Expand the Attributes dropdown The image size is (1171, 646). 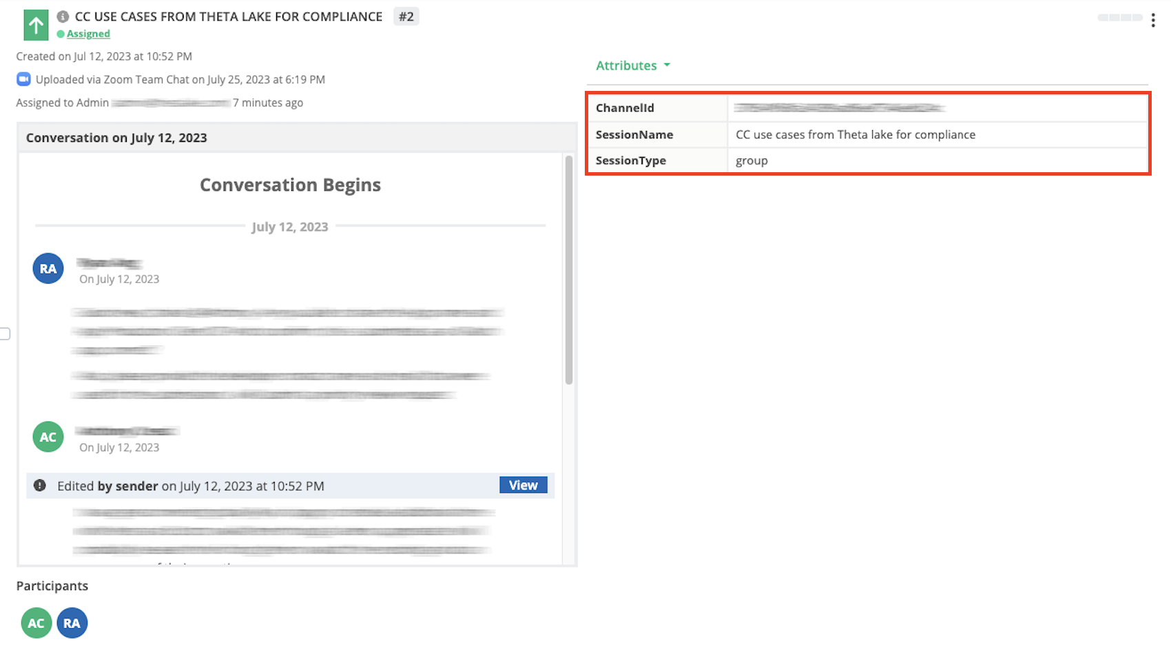(633, 65)
